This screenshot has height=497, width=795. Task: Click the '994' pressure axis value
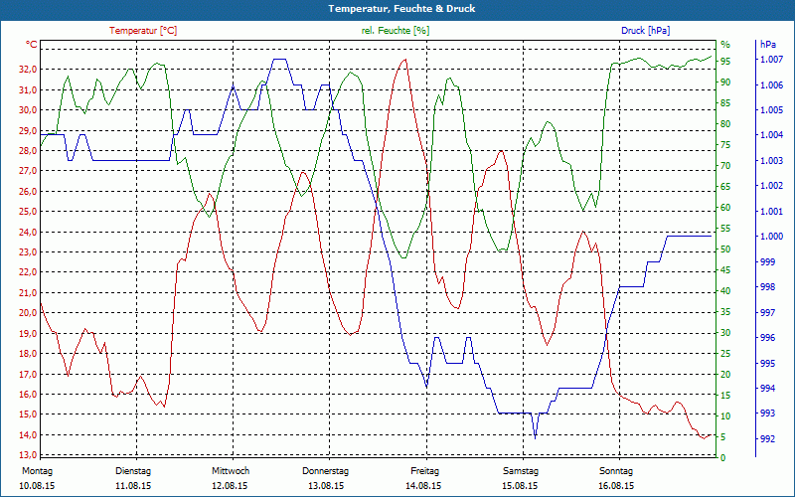coord(767,389)
